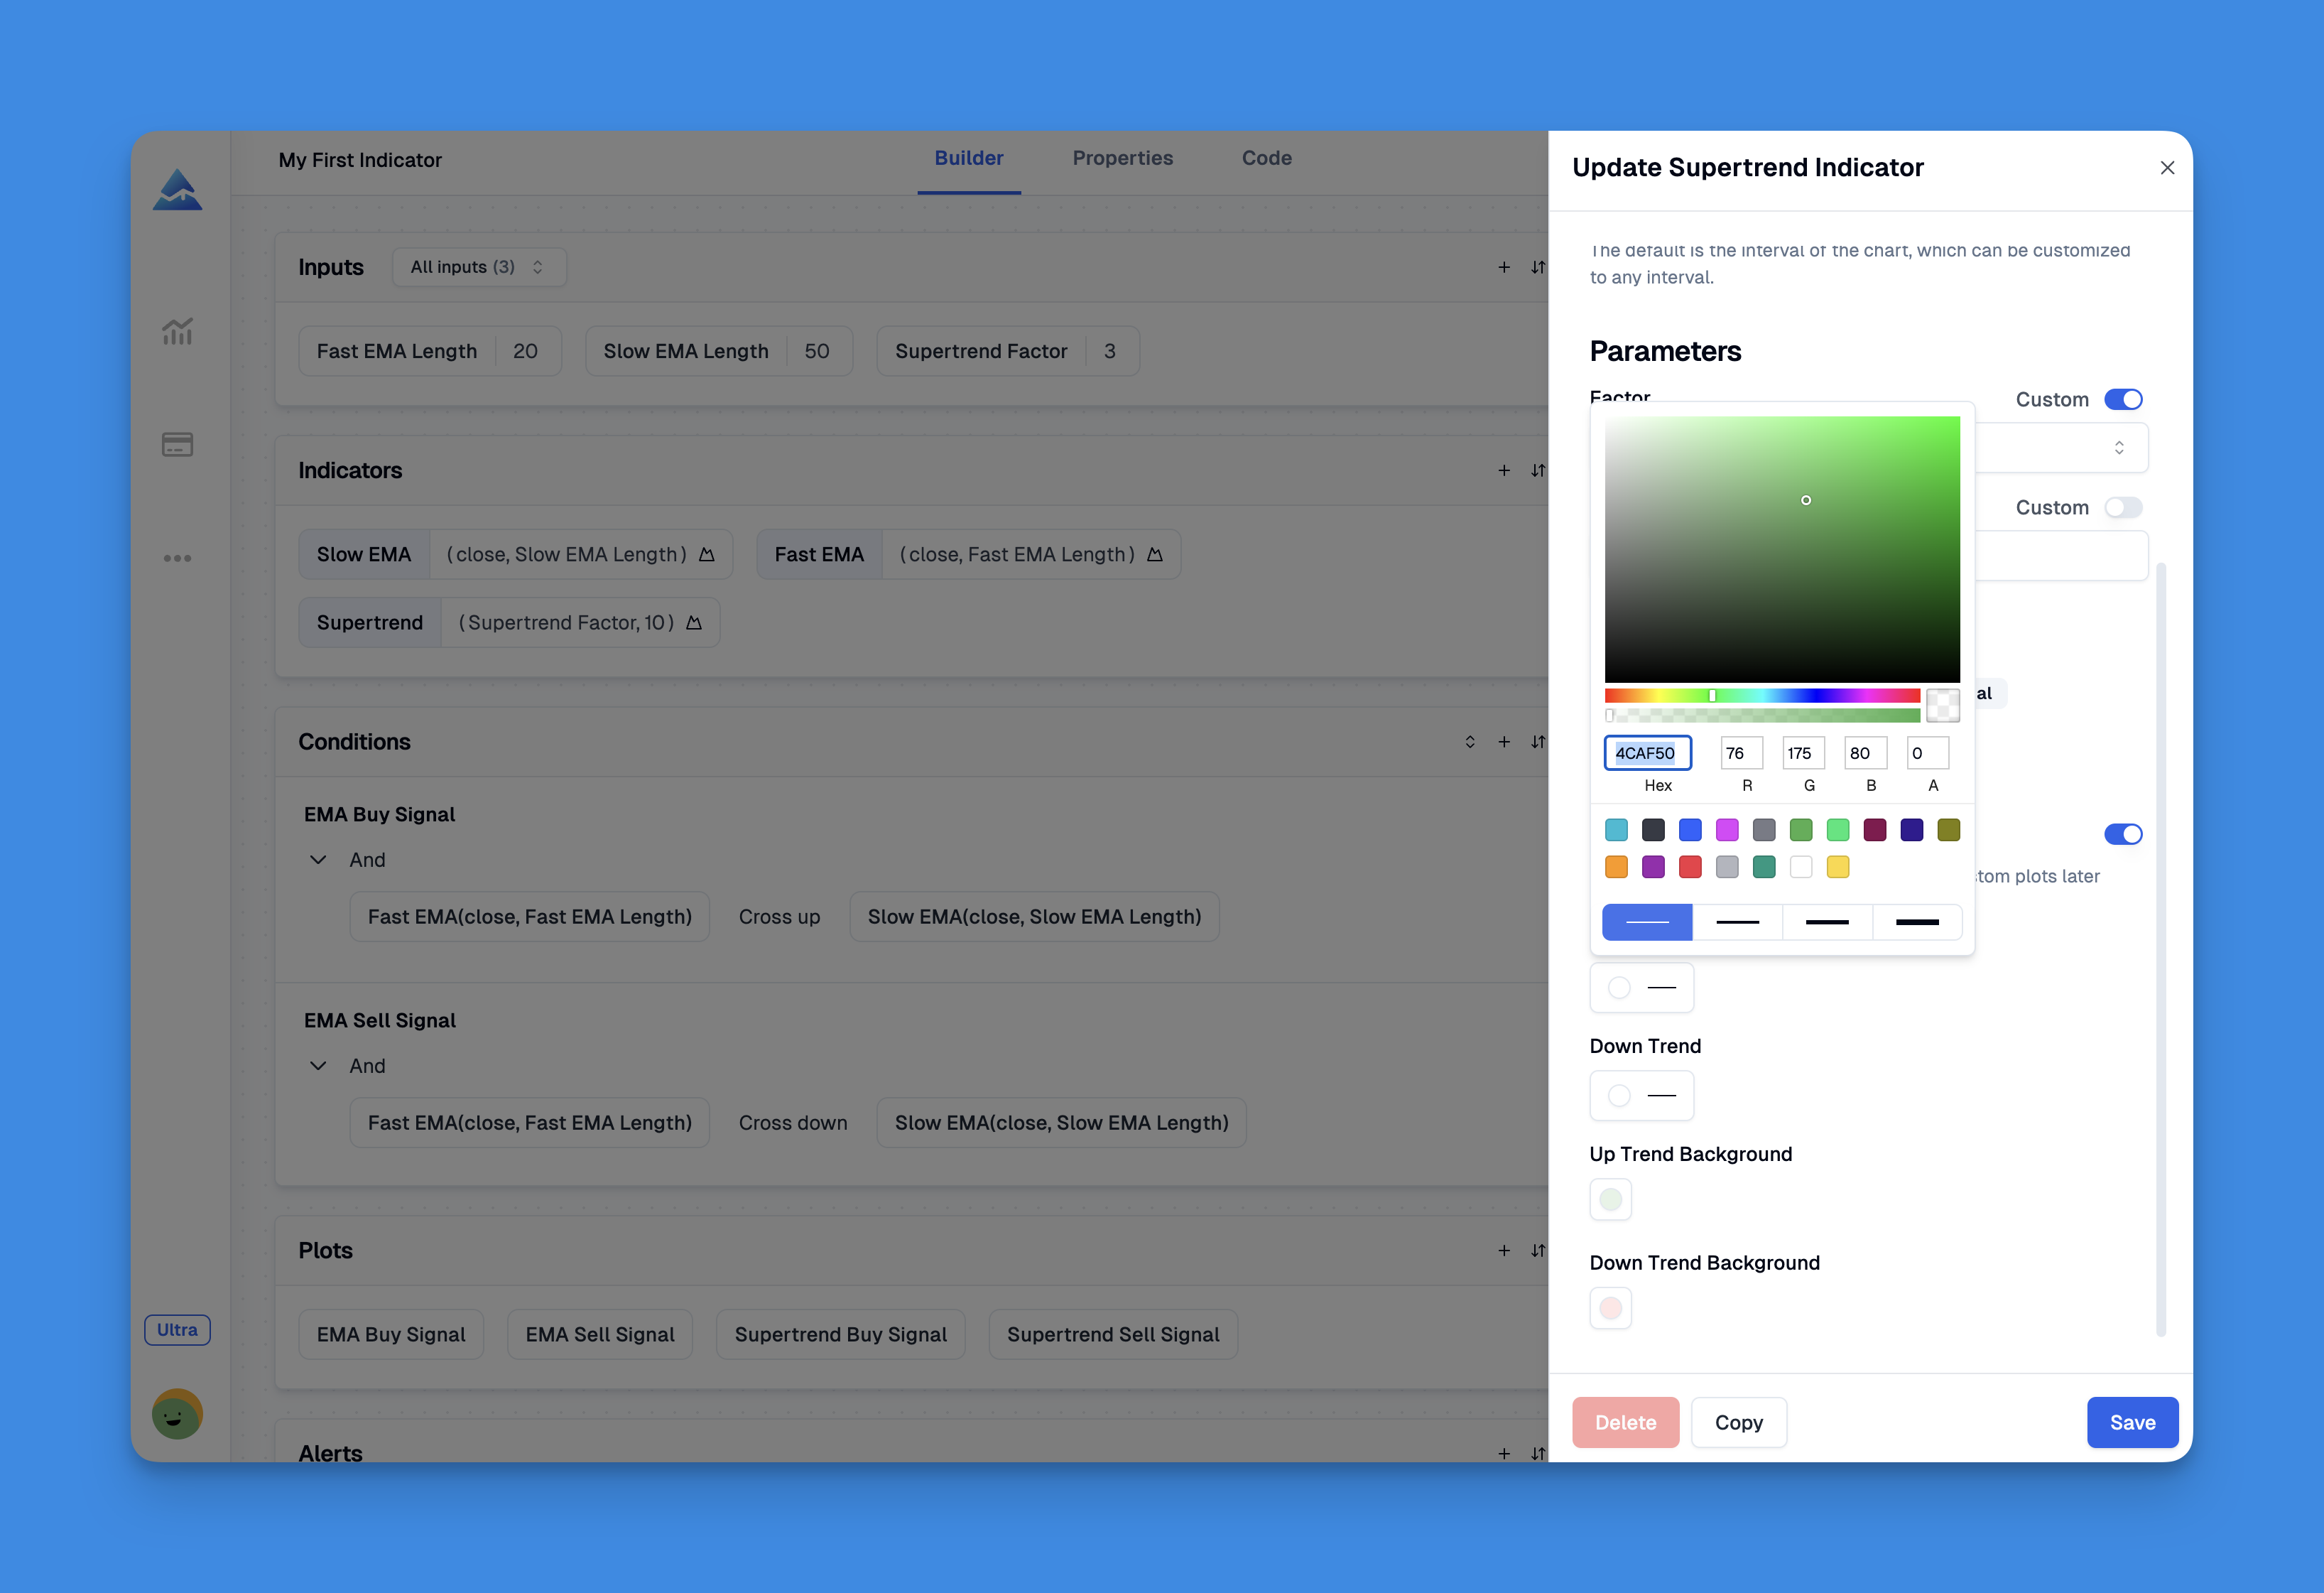The image size is (2324, 1593).
Task: Switch to the Builder tab
Action: (x=969, y=158)
